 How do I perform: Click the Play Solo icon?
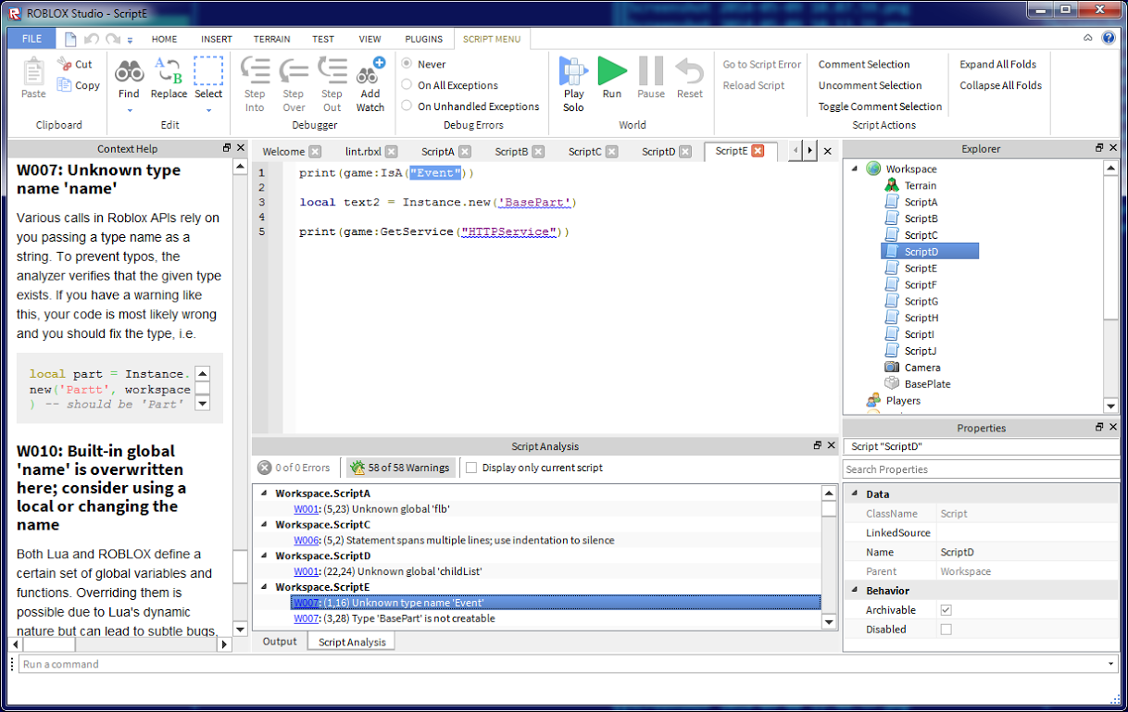pyautogui.click(x=573, y=71)
